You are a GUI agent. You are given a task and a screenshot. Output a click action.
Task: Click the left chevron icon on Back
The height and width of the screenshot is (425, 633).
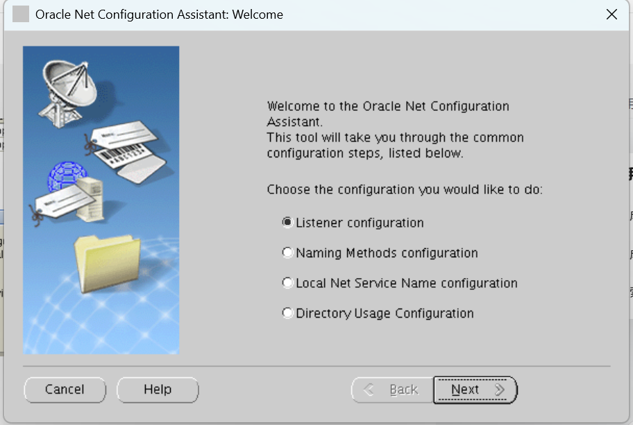(370, 390)
